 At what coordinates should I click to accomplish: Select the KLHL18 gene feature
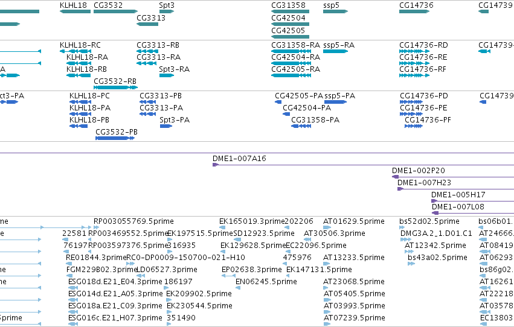(75, 11)
